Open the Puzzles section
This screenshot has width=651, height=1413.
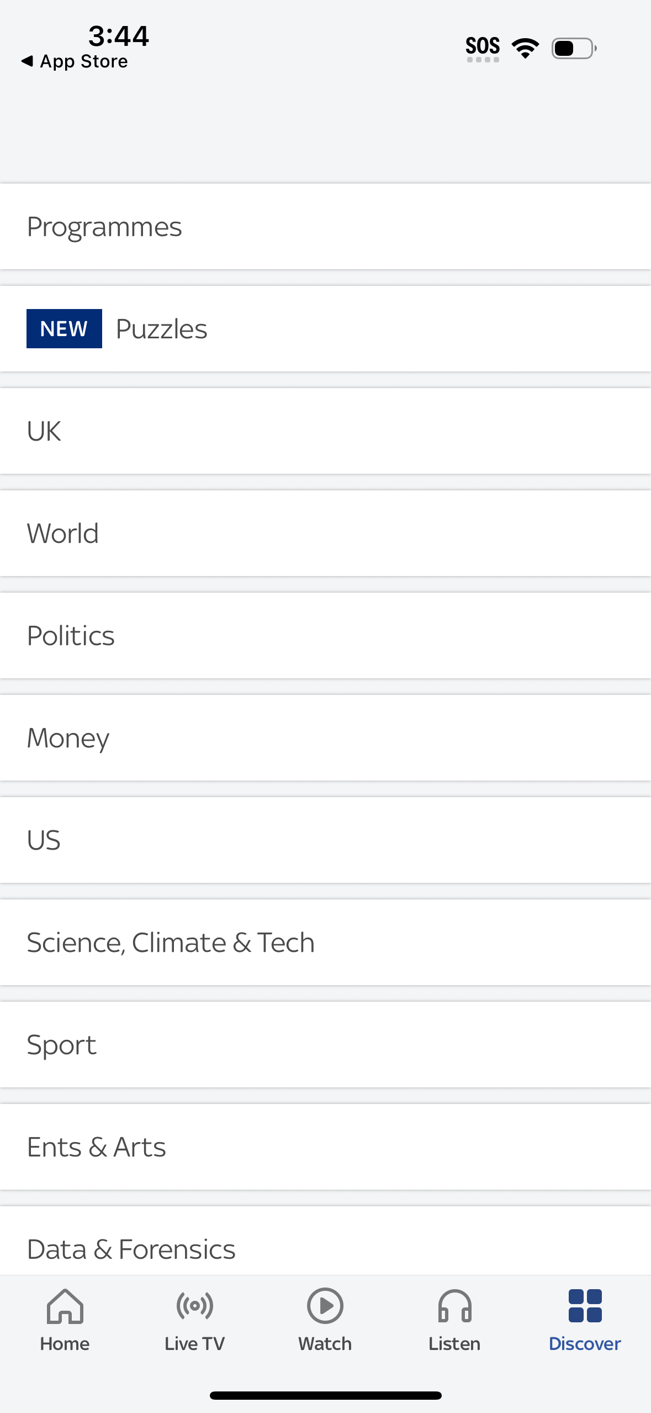coord(161,328)
